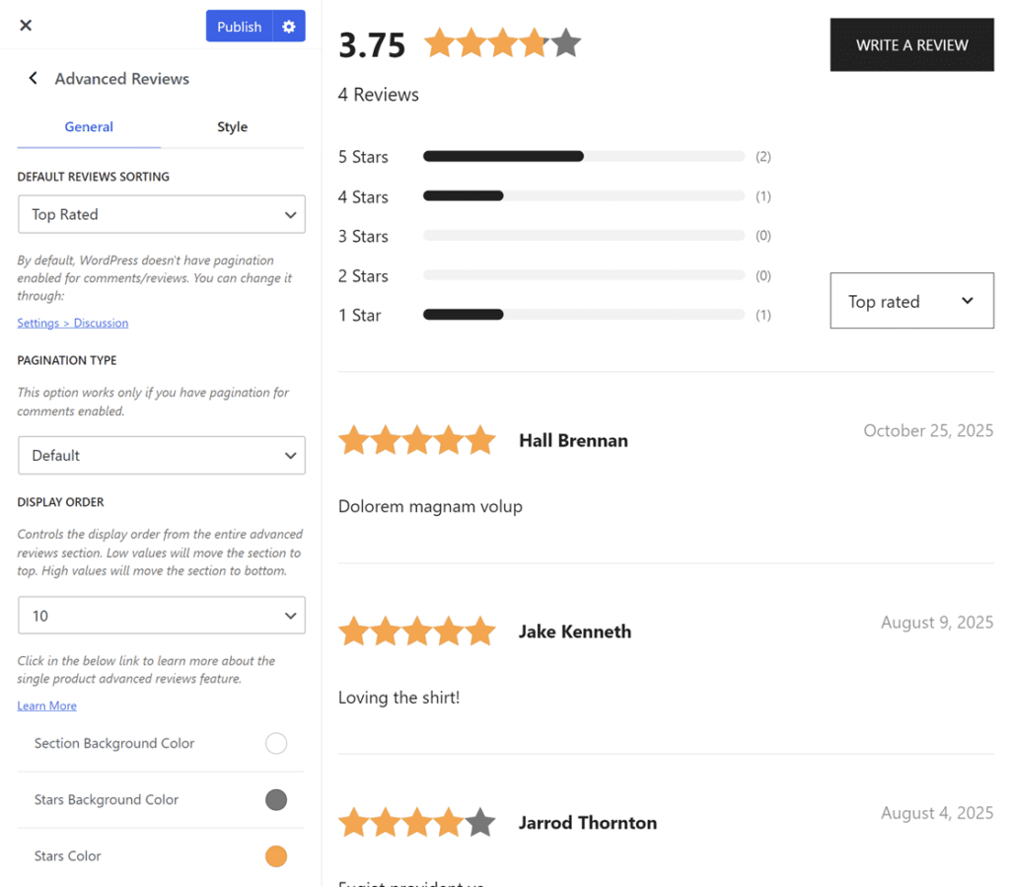Change the orange Stars Color swatch

click(x=276, y=856)
